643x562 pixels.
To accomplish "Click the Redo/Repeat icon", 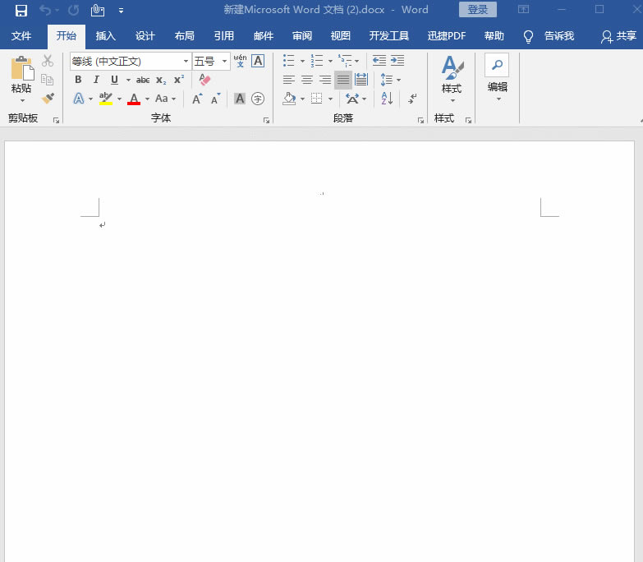I will (73, 10).
